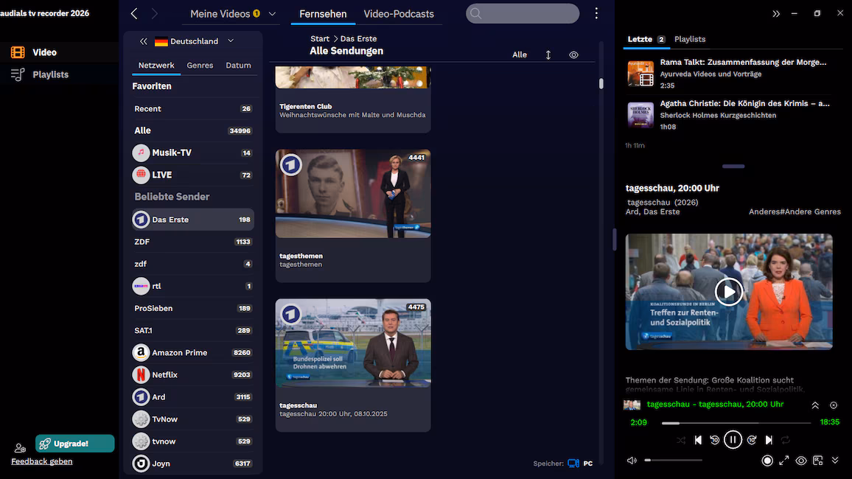Switch to the Video-Podcasts tab
The height and width of the screenshot is (479, 852).
point(398,14)
